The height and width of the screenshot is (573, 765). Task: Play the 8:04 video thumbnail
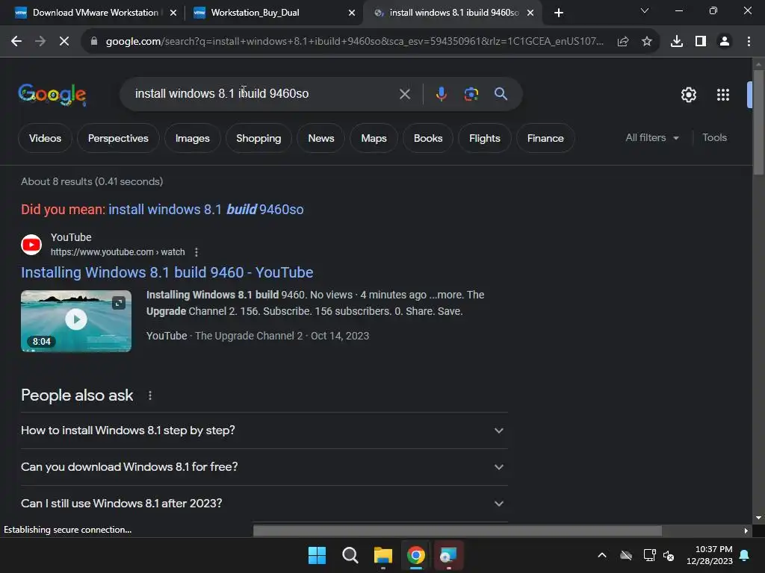(76, 321)
